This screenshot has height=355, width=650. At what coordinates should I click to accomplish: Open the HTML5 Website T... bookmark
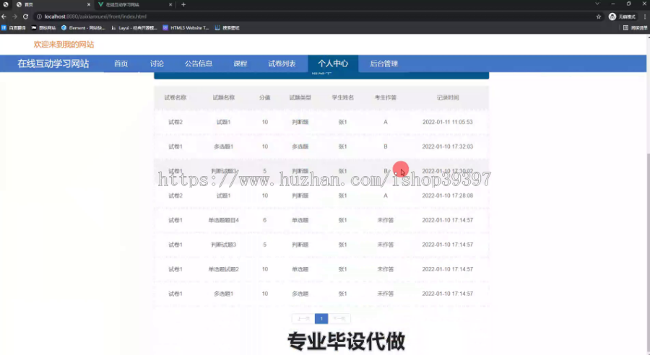coord(186,27)
